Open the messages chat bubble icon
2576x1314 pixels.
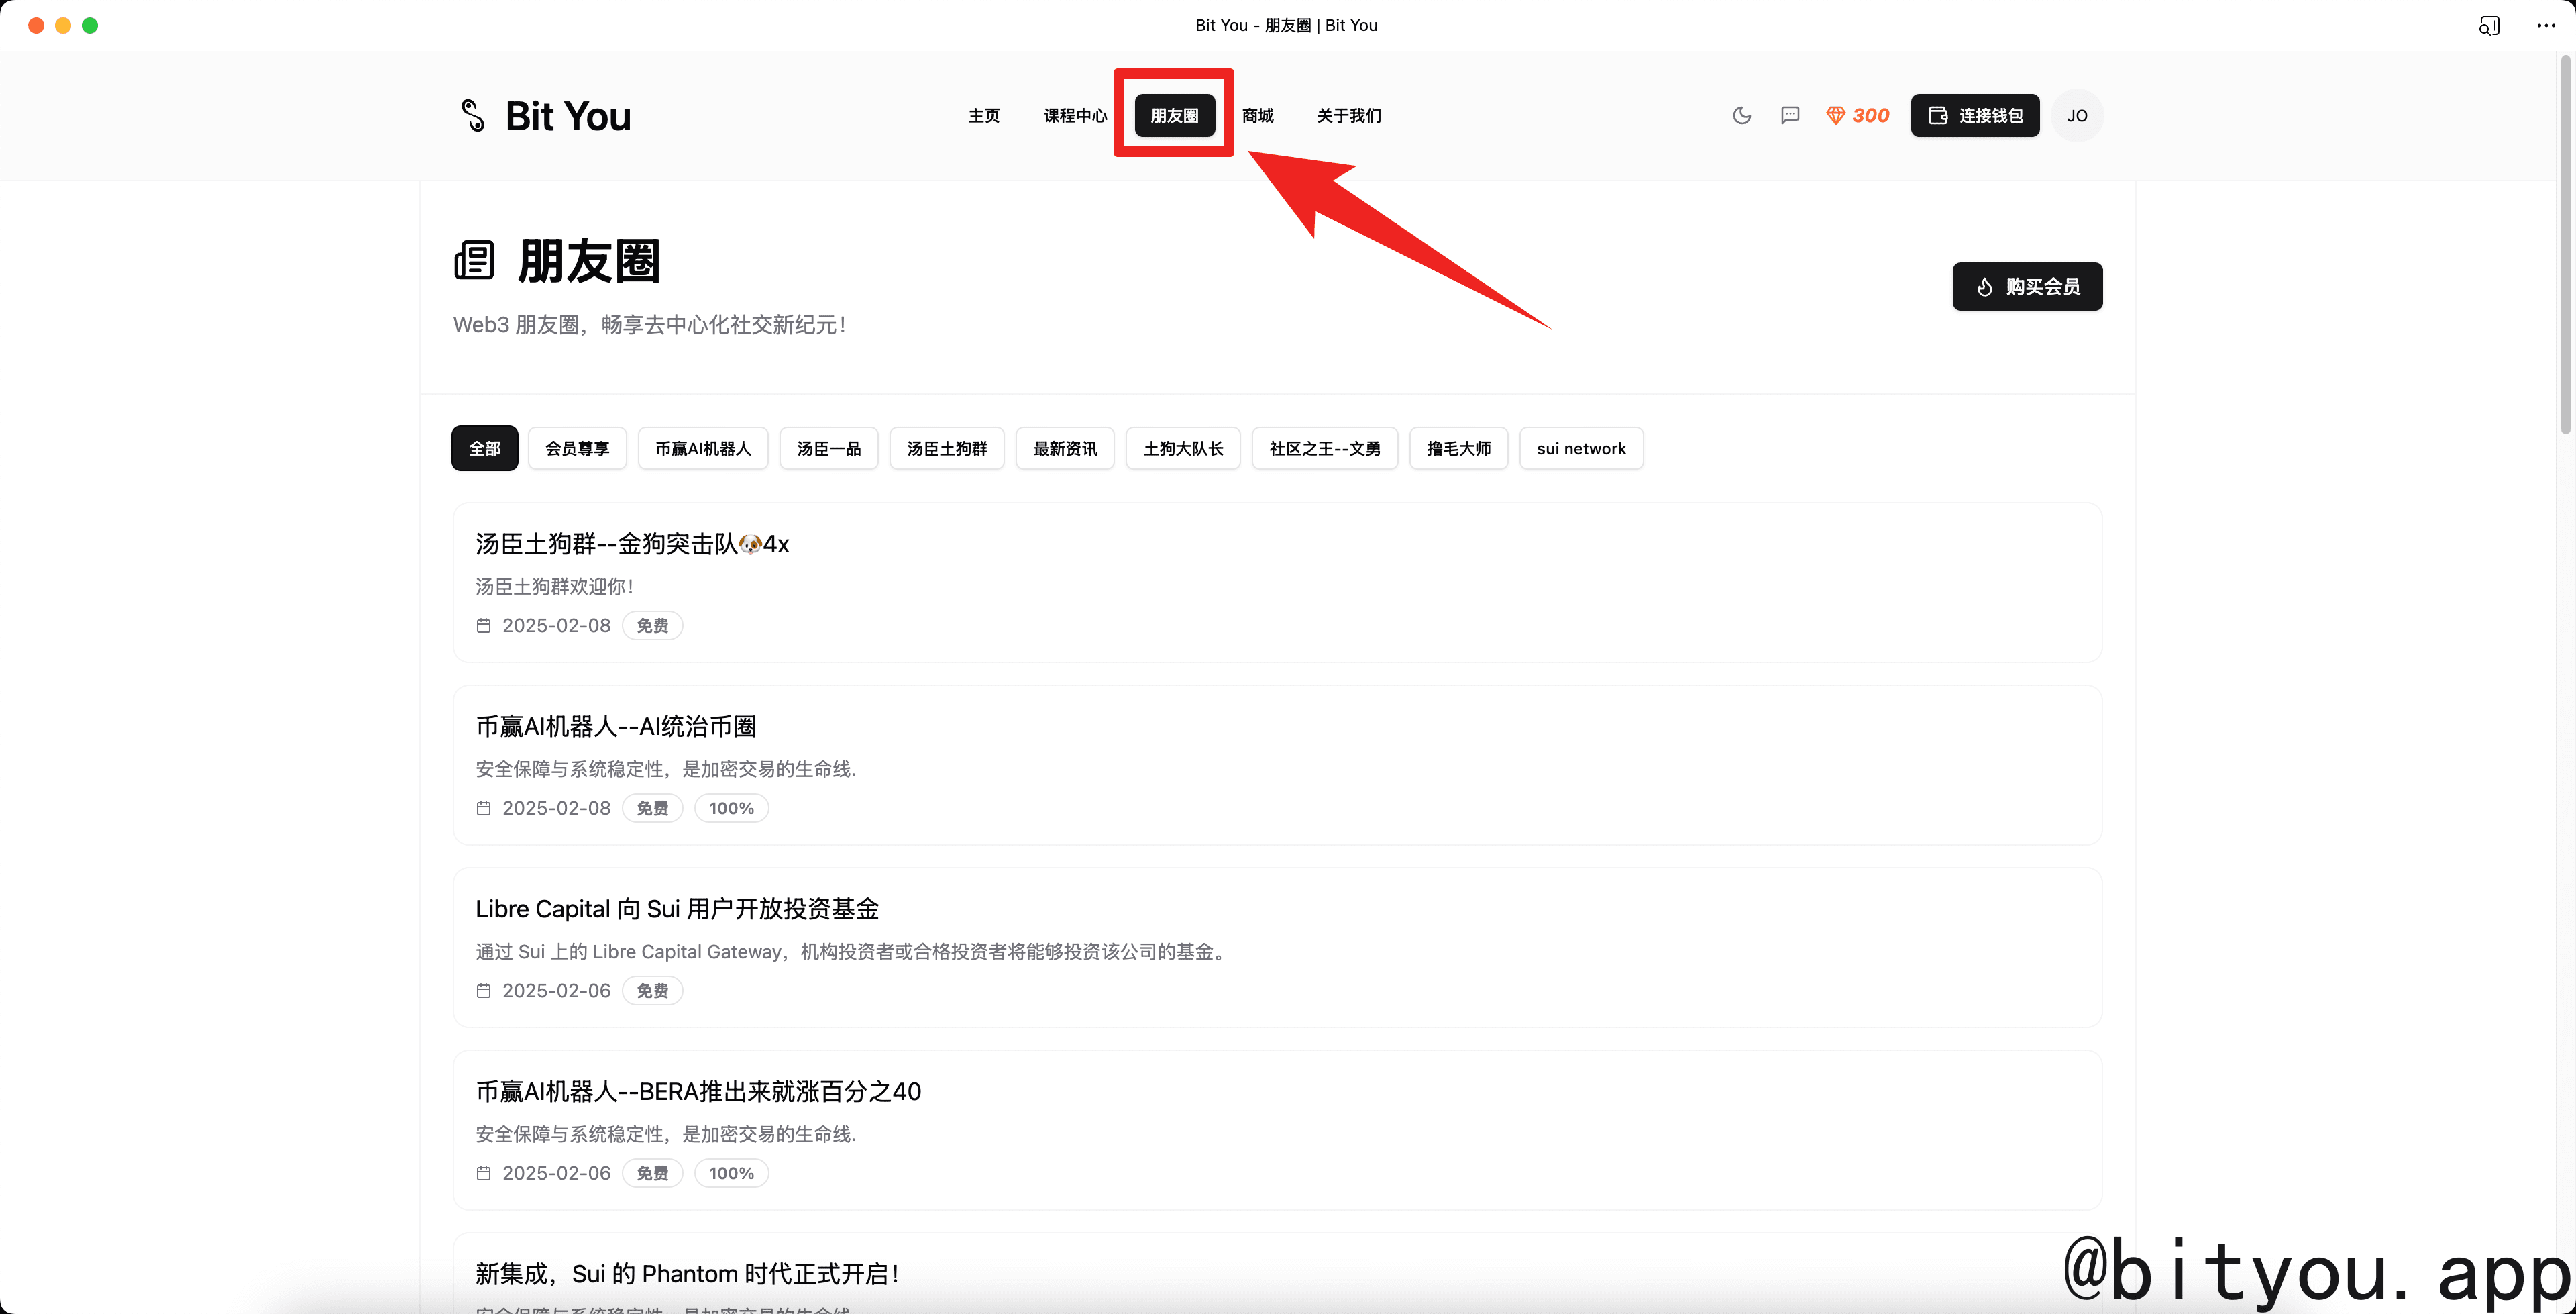(1790, 116)
